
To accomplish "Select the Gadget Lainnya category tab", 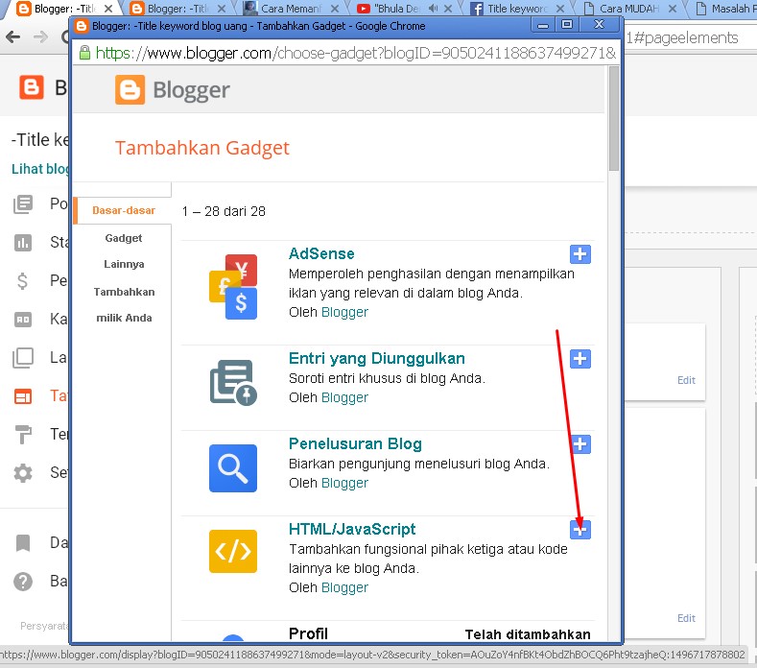I will click(124, 250).
